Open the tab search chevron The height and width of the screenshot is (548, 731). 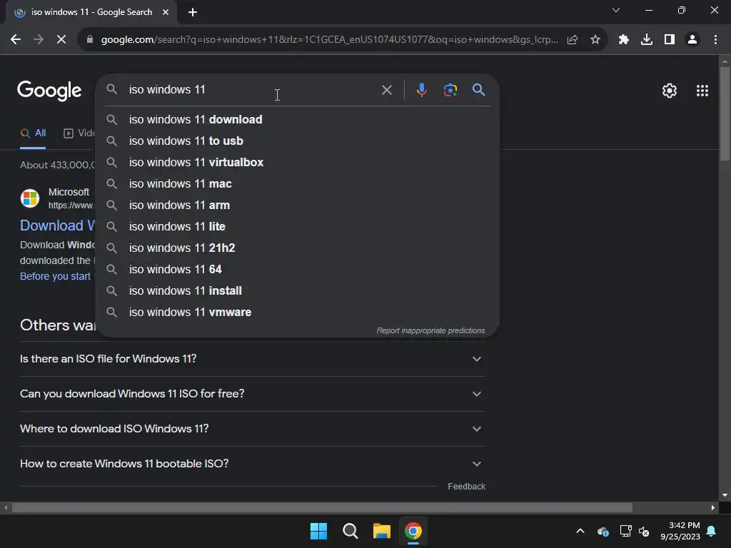[x=616, y=10]
